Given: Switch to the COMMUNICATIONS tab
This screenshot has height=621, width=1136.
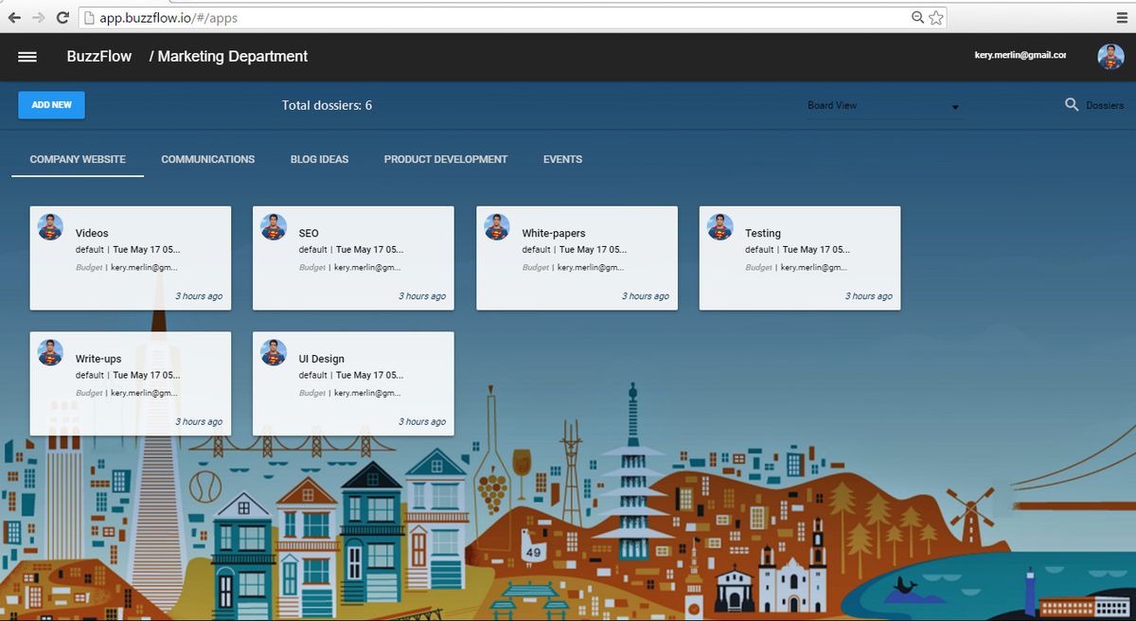Looking at the screenshot, I should (x=207, y=159).
